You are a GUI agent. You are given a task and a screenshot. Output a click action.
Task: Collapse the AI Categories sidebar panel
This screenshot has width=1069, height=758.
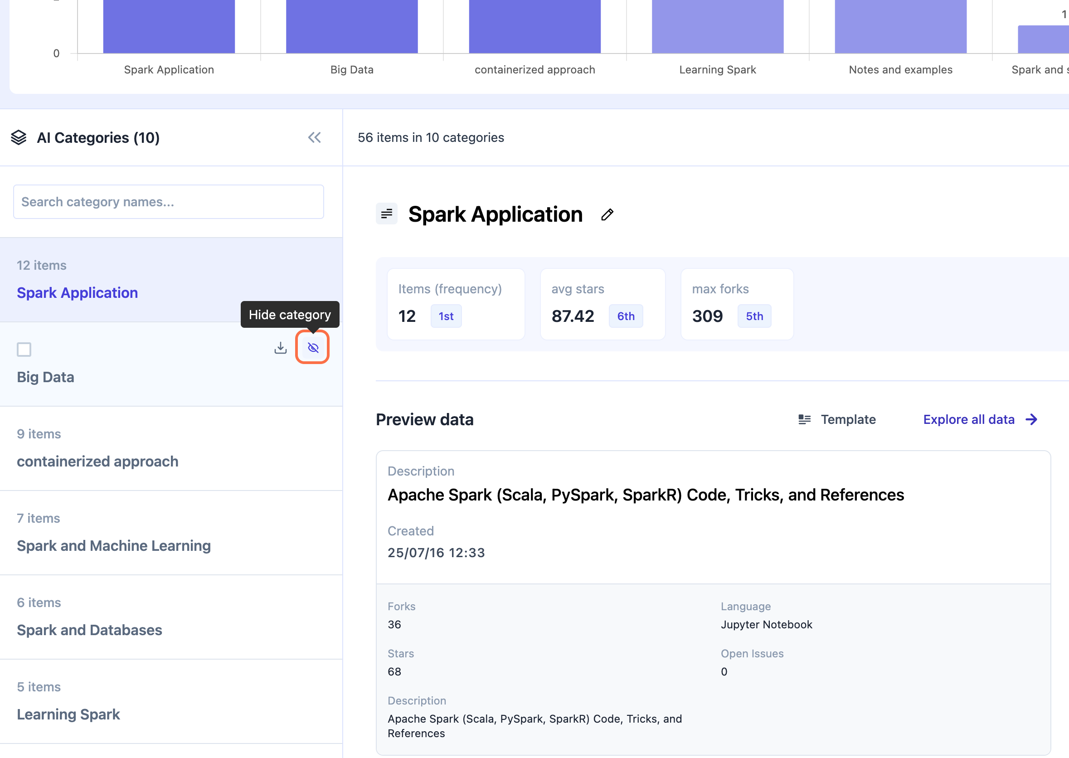click(314, 137)
